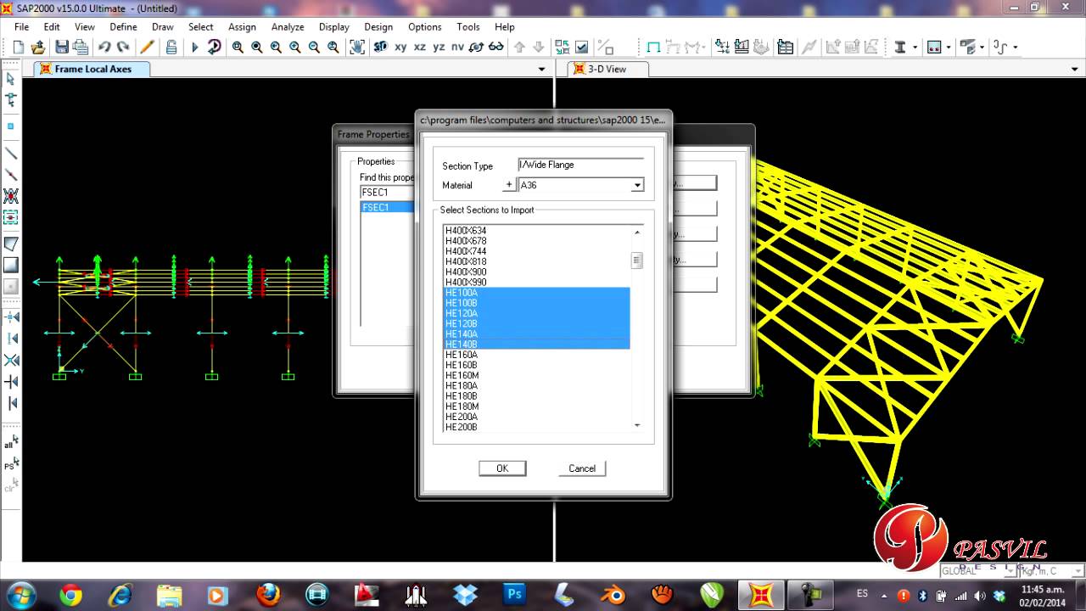Image resolution: width=1086 pixels, height=611 pixels.
Task: Click the section list scrollbar thumb
Action: point(637,261)
